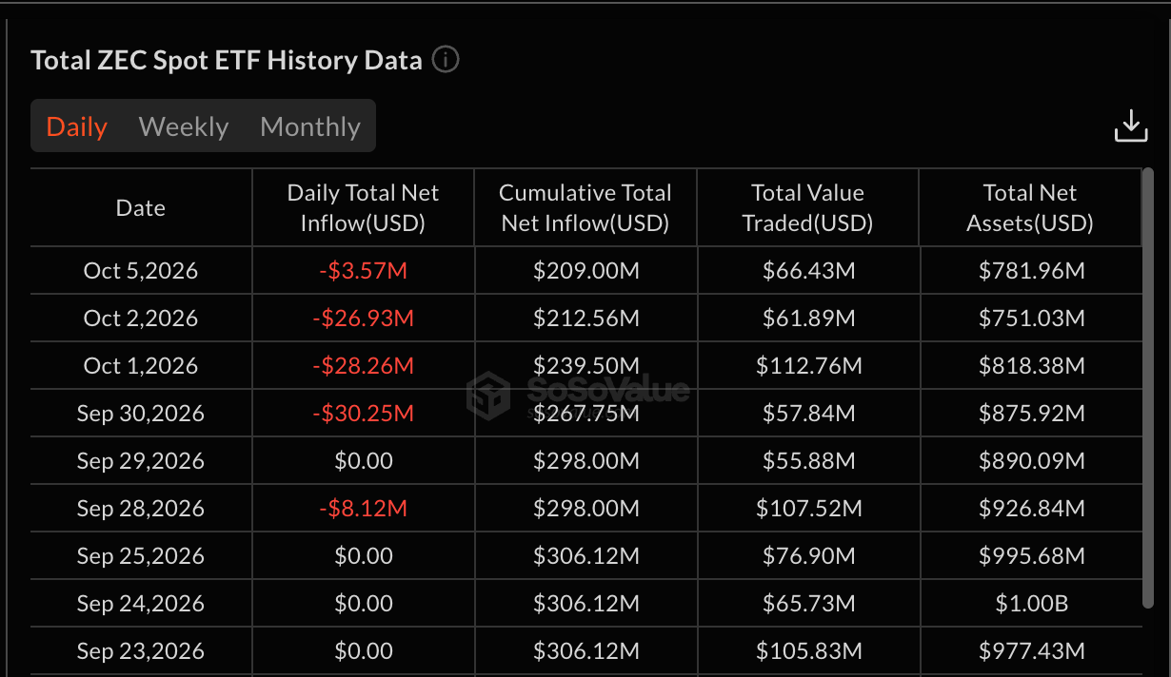Click the $76.90M value traded cell
Screen dimensions: 1171x677
click(x=808, y=556)
